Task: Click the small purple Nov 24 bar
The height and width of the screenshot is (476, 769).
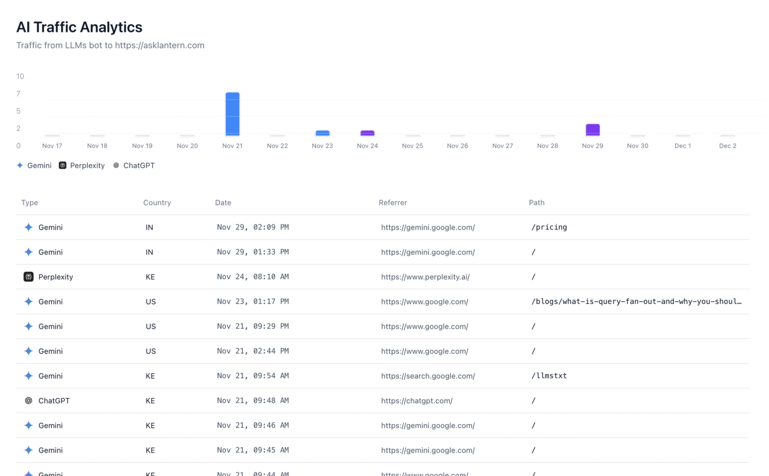Action: tap(367, 133)
